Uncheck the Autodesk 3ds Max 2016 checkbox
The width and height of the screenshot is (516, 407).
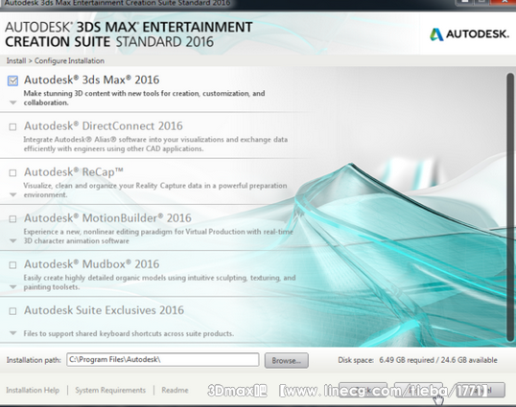pos(12,80)
